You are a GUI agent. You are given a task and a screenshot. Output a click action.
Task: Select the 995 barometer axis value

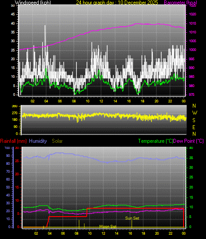(192, 59)
